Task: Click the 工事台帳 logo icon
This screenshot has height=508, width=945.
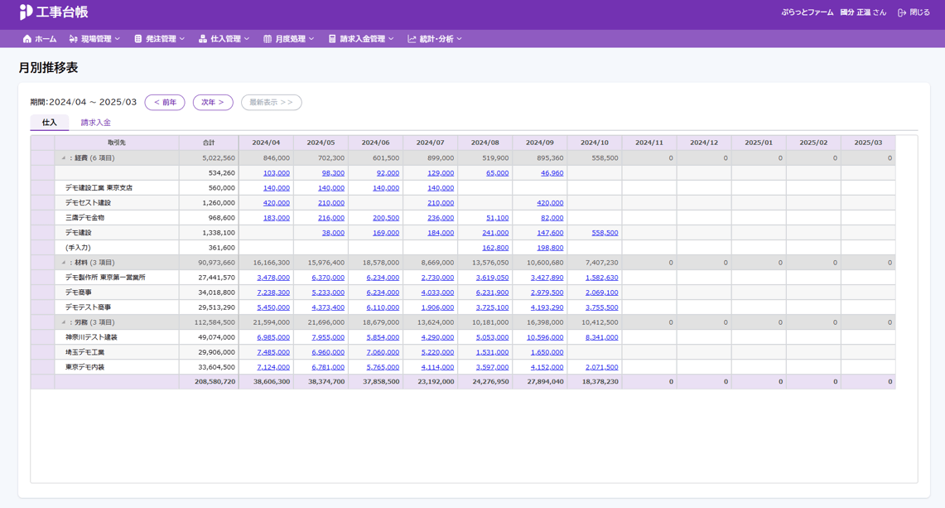Action: pos(26,12)
